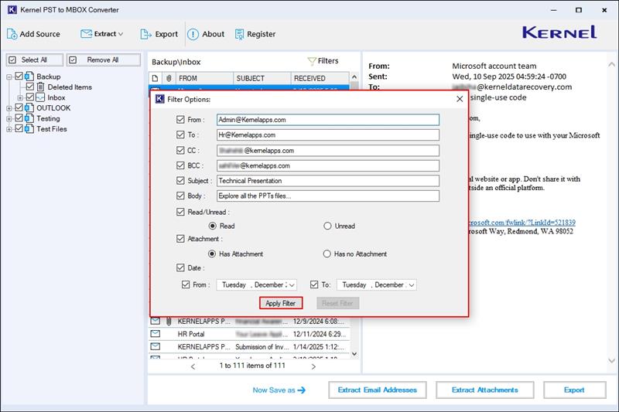Viewport: 619px width, 412px height.
Task: Click the attachment paperclip column header
Action: 169,78
